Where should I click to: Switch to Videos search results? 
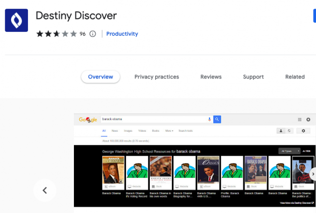(x=142, y=131)
